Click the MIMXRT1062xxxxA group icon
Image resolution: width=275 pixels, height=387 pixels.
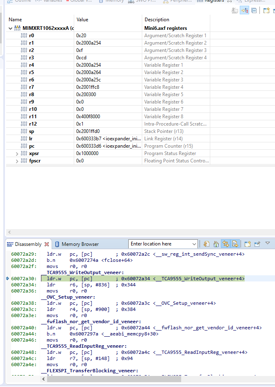17,28
